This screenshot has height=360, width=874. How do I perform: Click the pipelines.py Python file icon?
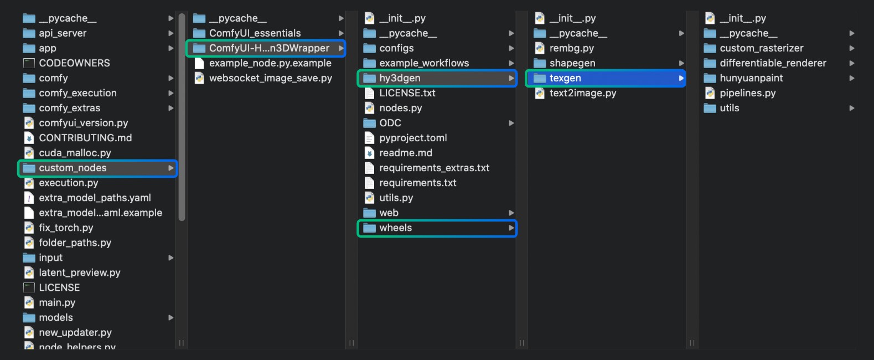(710, 93)
